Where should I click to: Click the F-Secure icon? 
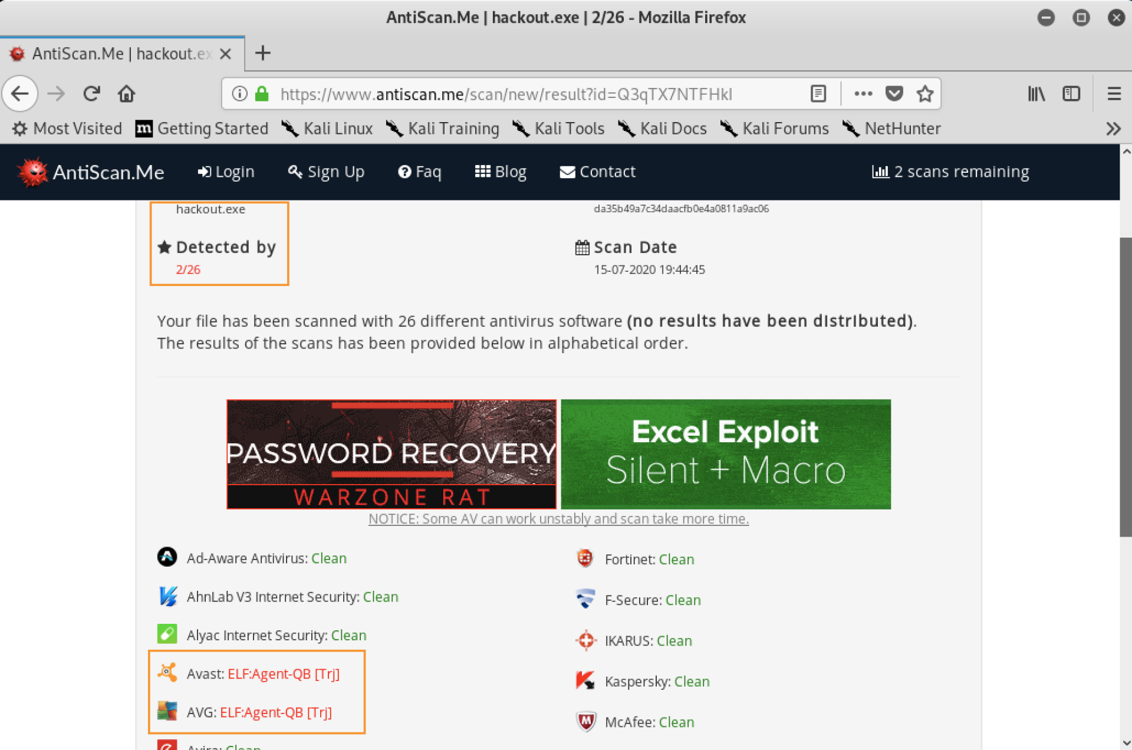[585, 599]
